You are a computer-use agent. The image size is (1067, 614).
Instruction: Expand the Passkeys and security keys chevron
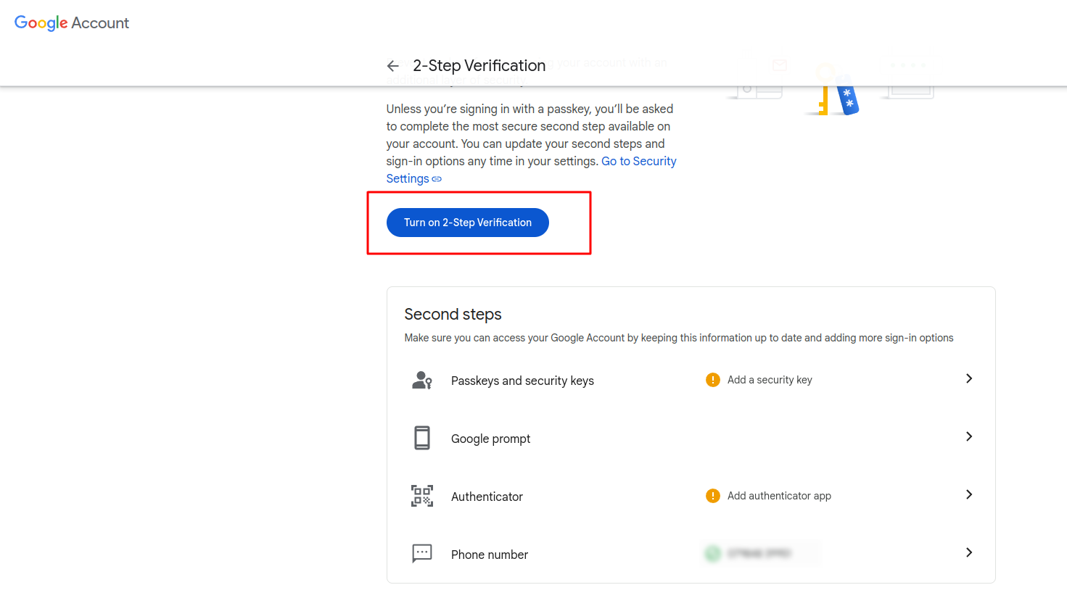968,378
